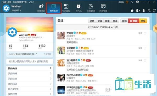Click the 升级/续费 link
This screenshot has width=157, height=96.
(47, 54)
